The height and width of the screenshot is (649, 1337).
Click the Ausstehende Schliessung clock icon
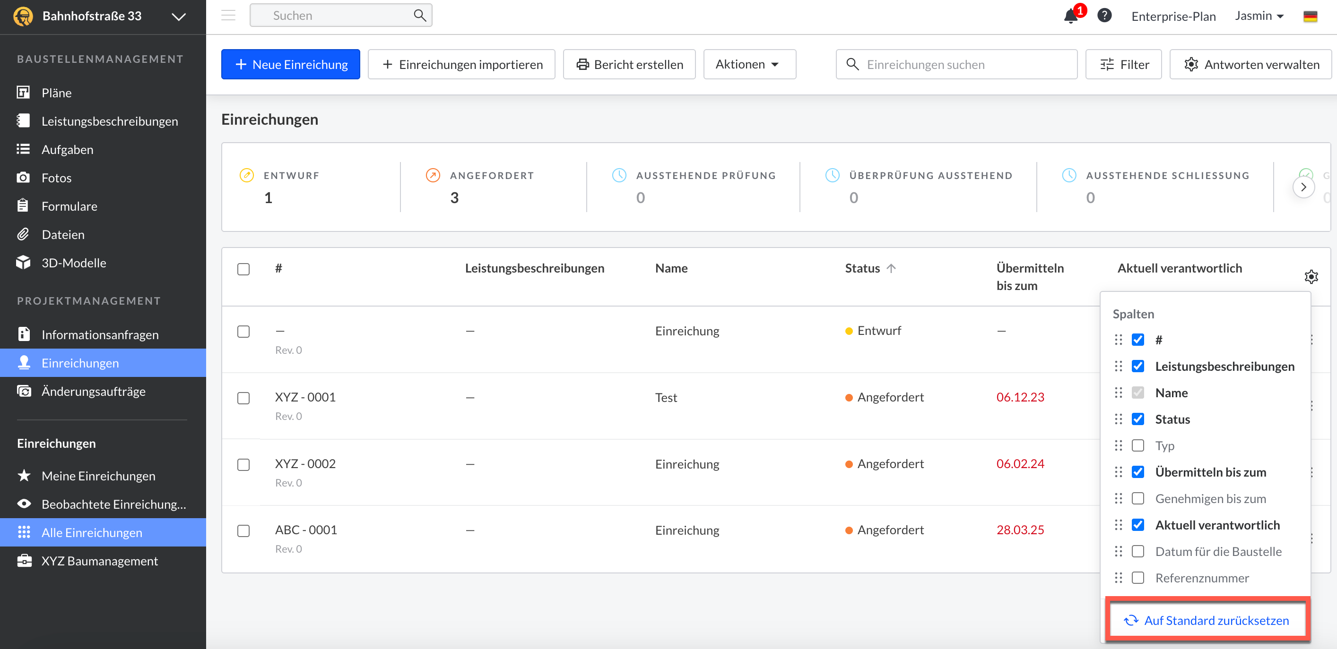pyautogui.click(x=1069, y=175)
